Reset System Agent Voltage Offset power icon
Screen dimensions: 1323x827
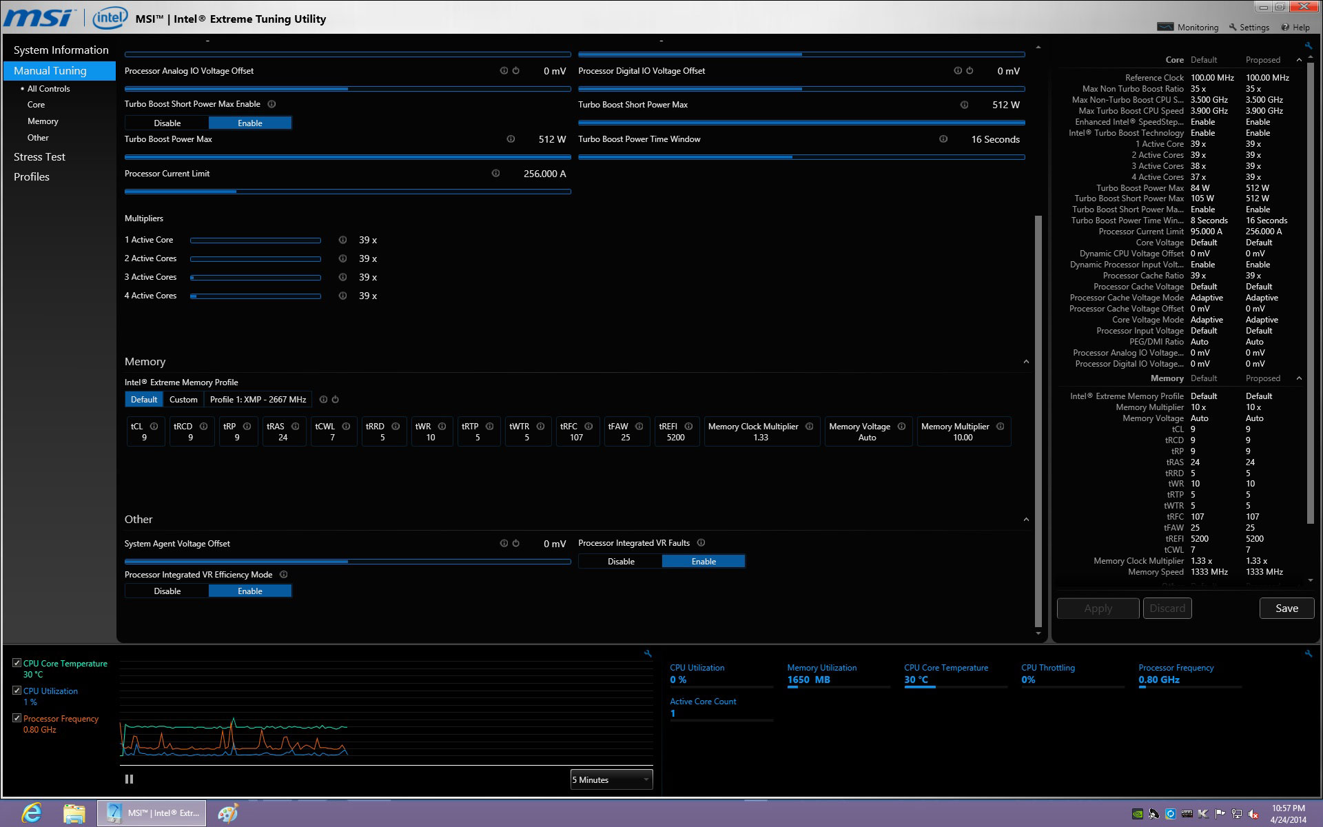pyautogui.click(x=515, y=544)
